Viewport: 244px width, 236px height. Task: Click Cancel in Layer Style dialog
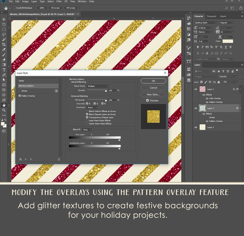pos(153,88)
